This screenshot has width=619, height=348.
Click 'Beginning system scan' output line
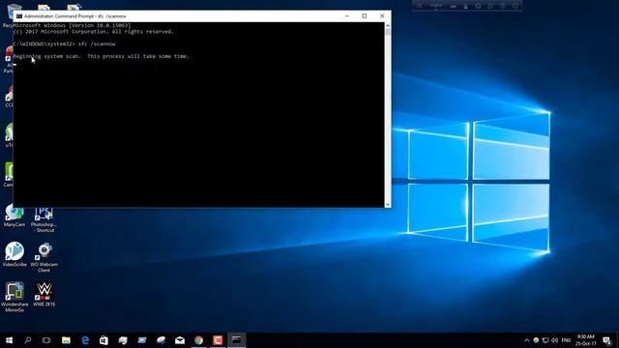(101, 56)
